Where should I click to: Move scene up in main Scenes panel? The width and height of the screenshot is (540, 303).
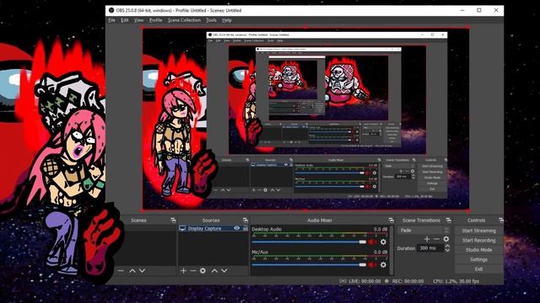132,271
